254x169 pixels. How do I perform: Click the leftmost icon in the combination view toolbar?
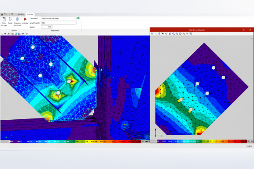(x=152, y=34)
